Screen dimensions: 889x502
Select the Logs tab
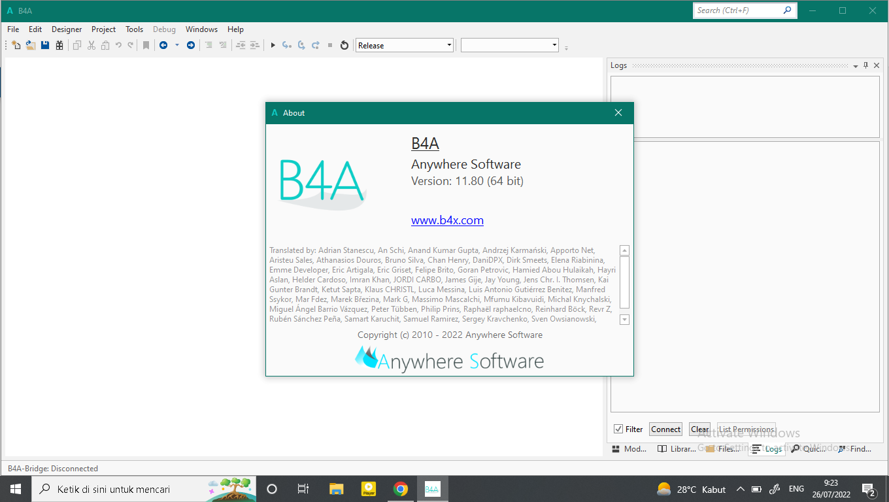point(767,449)
